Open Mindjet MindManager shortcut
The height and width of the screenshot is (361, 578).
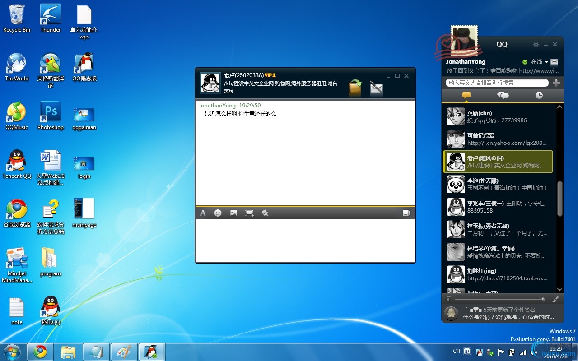(x=17, y=265)
